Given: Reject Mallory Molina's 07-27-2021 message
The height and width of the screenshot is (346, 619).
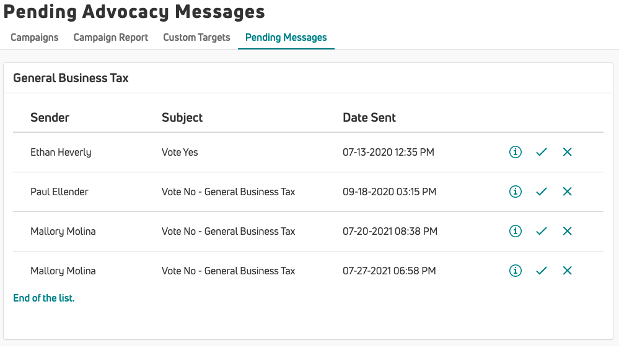Looking at the screenshot, I should (x=567, y=271).
